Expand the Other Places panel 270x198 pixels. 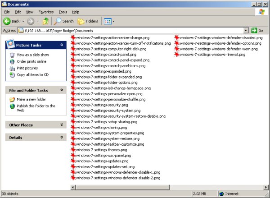[61, 125]
